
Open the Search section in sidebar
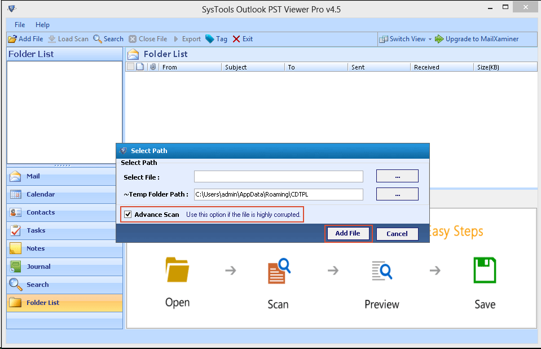64,285
